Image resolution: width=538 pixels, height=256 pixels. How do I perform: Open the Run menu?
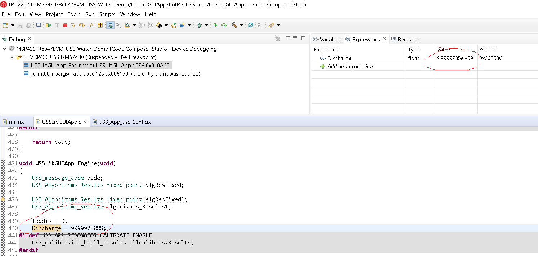tap(90, 14)
